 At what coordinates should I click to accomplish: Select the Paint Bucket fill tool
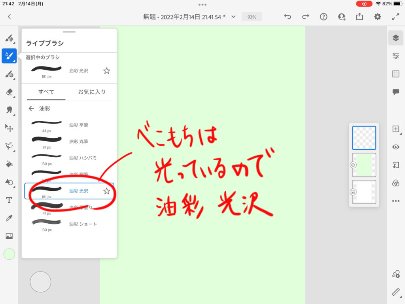point(9,164)
